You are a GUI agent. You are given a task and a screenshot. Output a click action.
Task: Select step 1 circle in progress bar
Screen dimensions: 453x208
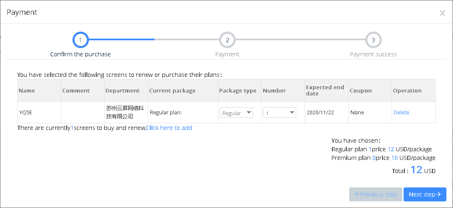click(x=80, y=40)
